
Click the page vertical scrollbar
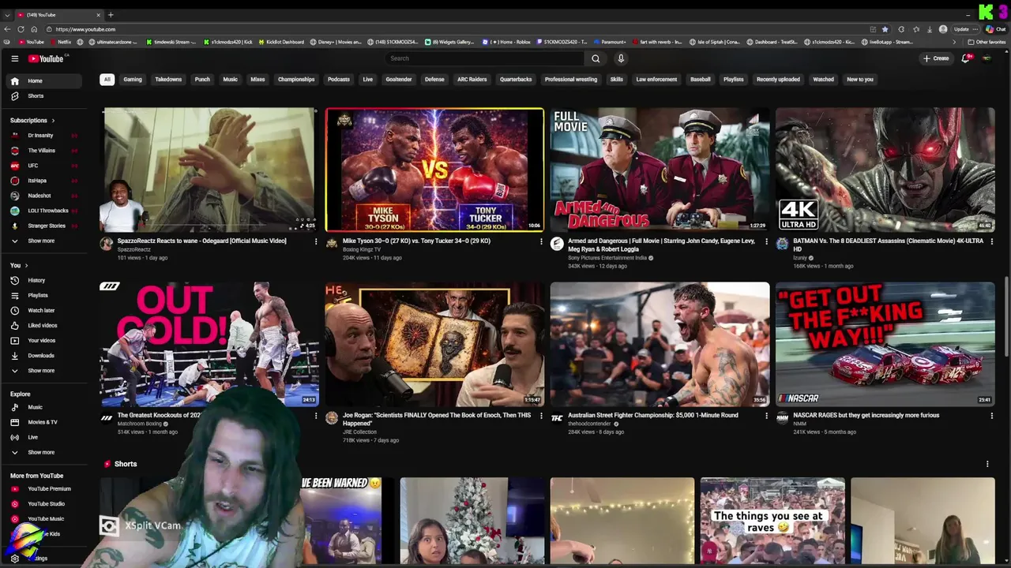[1006, 316]
